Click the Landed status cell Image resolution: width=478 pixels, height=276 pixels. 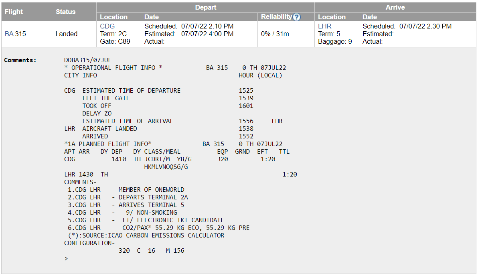click(x=67, y=34)
